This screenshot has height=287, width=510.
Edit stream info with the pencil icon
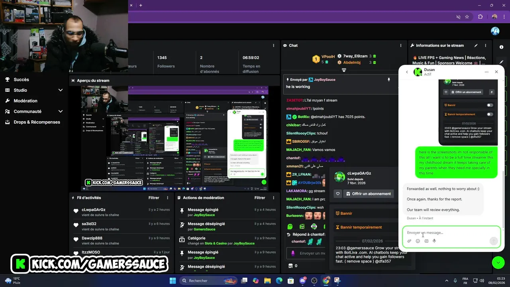[476, 45]
